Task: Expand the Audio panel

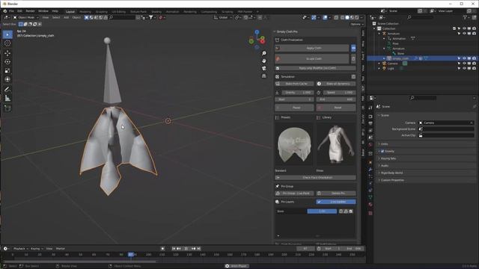Action: pyautogui.click(x=385, y=166)
